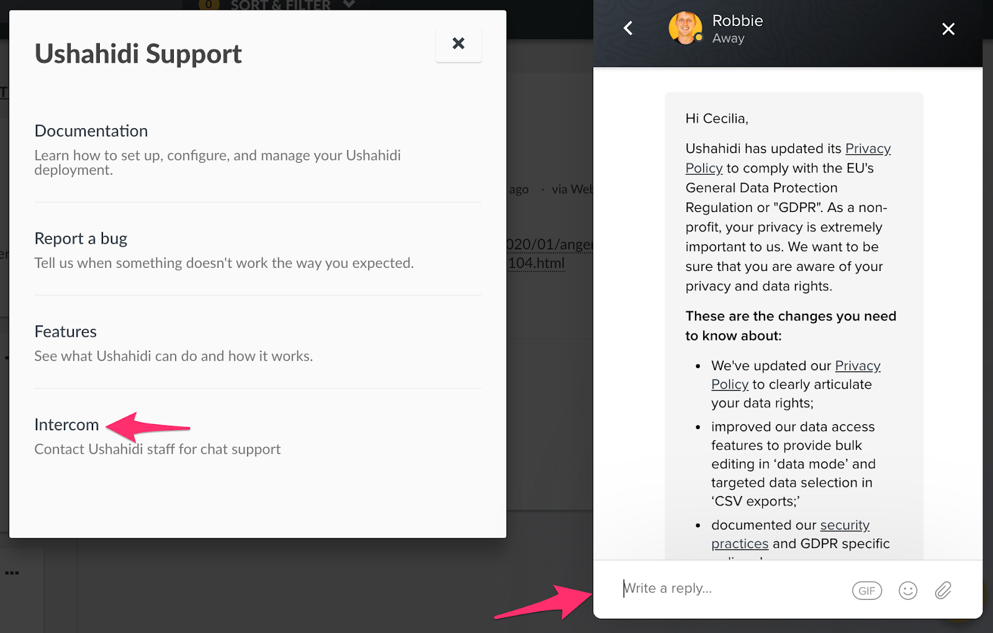Screen dimensions: 993x633
Task: Attach a file with paperclip icon
Action: (x=943, y=590)
